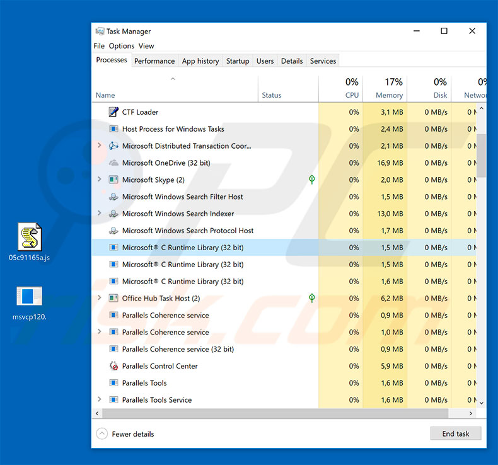Click the Microsoft Distributed Transaction Coordinator icon
The height and width of the screenshot is (465, 498).
[x=113, y=146]
